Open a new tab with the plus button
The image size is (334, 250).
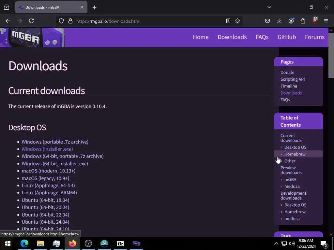95,7
